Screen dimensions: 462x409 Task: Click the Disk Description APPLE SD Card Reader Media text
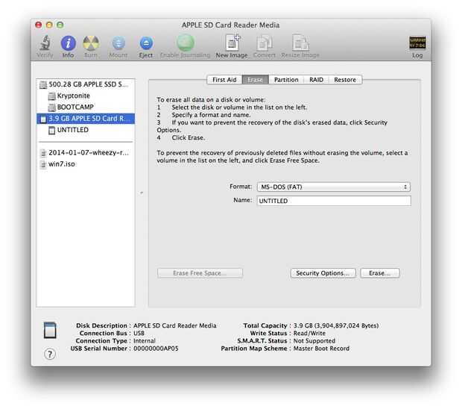point(174,325)
